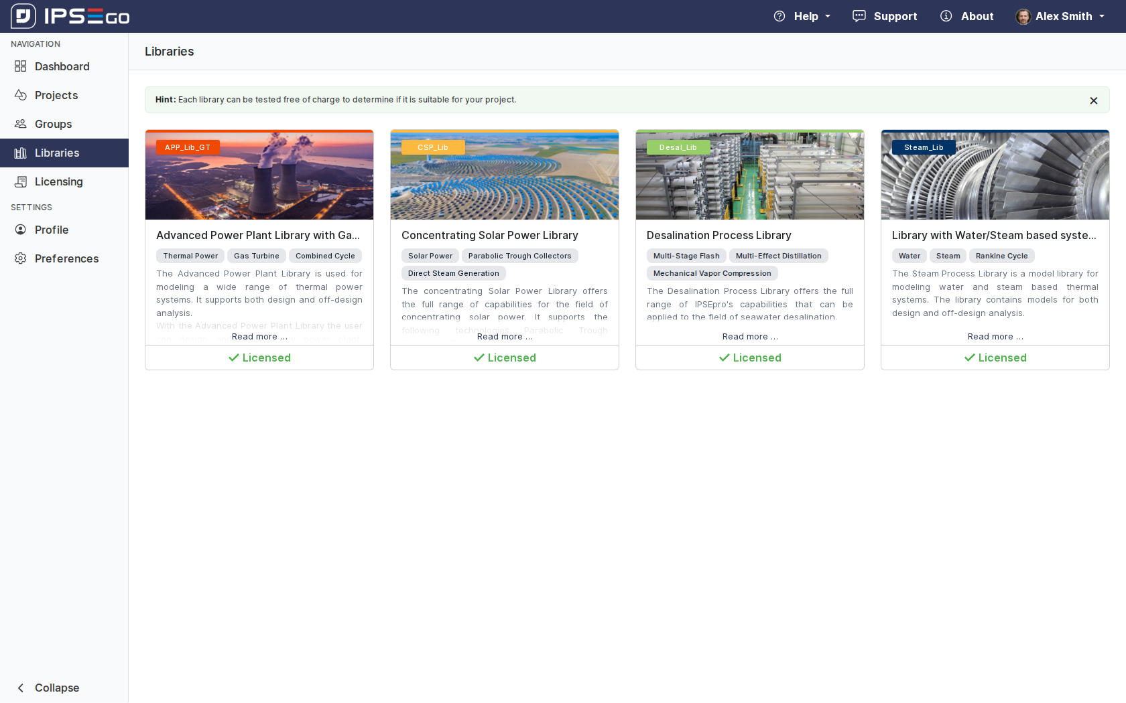Click the Support chat bubble icon

coord(859,16)
